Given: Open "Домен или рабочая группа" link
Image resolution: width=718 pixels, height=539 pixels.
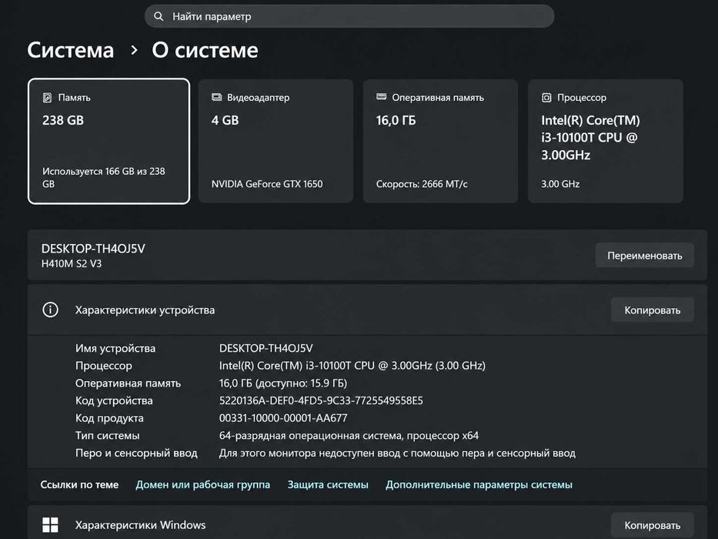Looking at the screenshot, I should [203, 484].
